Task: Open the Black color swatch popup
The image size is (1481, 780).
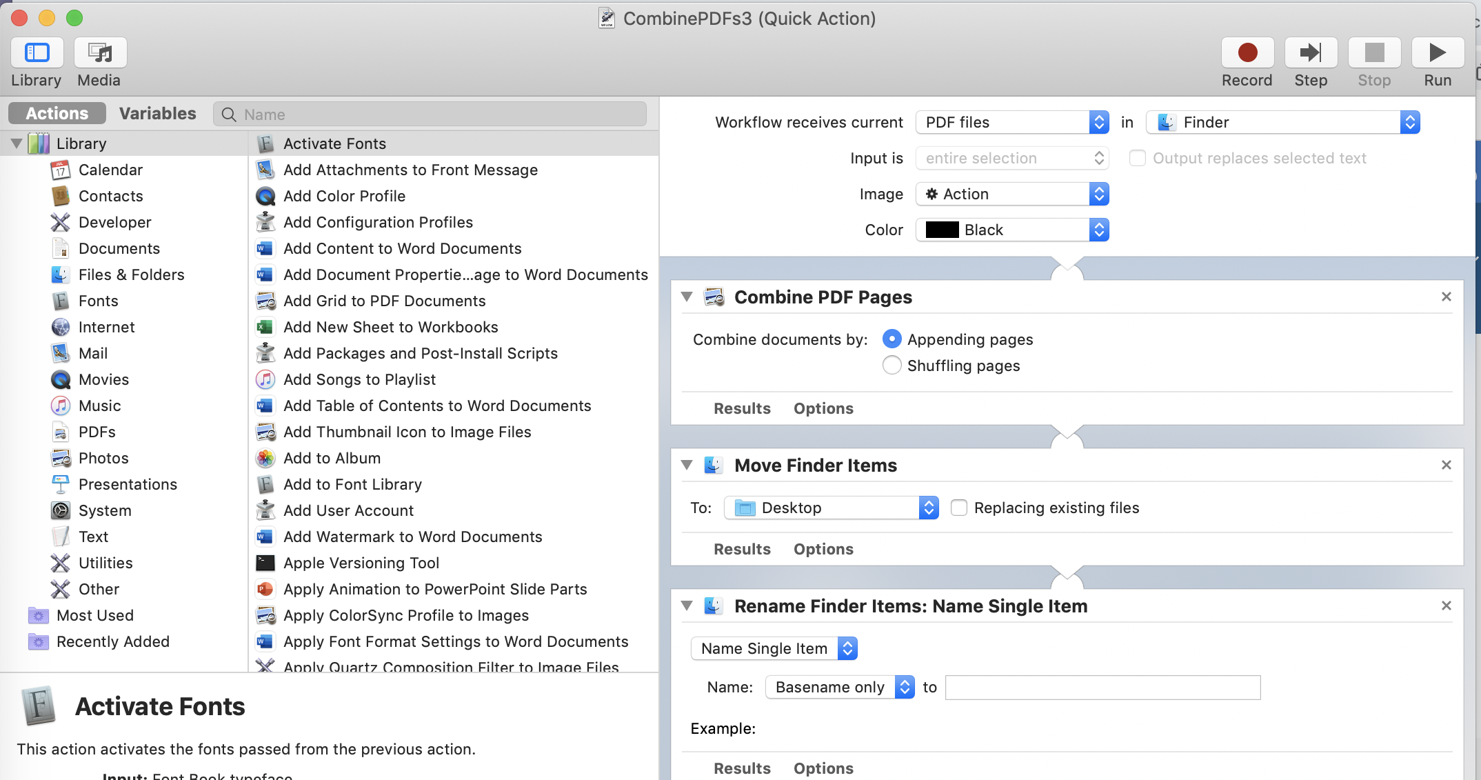Action: [1011, 230]
